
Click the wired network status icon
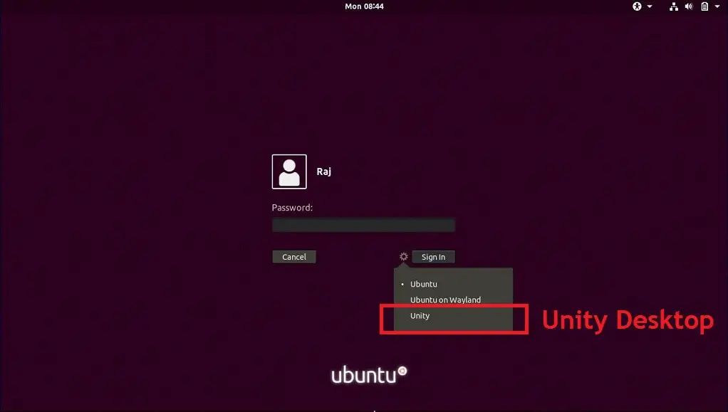[x=674, y=6]
